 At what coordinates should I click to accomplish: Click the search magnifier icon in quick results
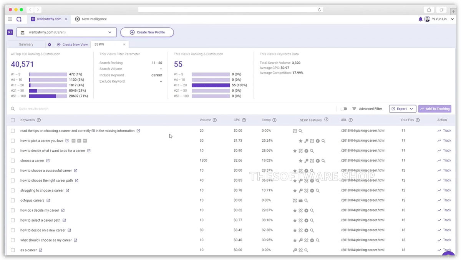pyautogui.click(x=13, y=109)
